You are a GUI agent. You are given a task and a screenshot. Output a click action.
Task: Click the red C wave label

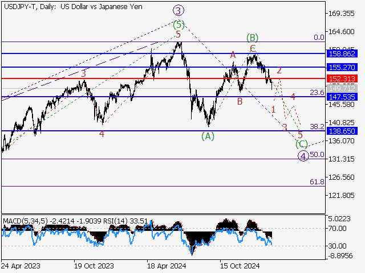[x=253, y=49]
